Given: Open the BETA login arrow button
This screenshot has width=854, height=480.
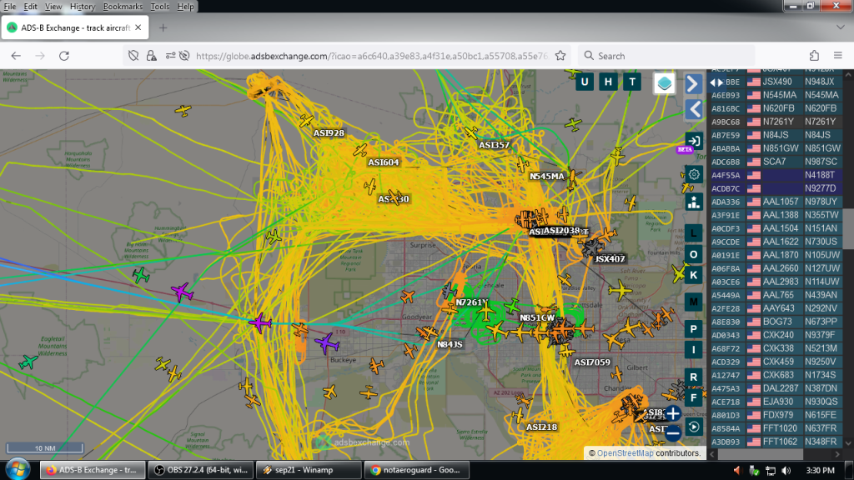Looking at the screenshot, I should [x=693, y=141].
